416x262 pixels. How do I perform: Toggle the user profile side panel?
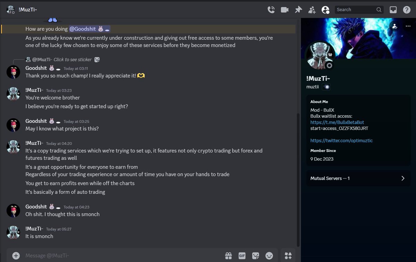[325, 9]
